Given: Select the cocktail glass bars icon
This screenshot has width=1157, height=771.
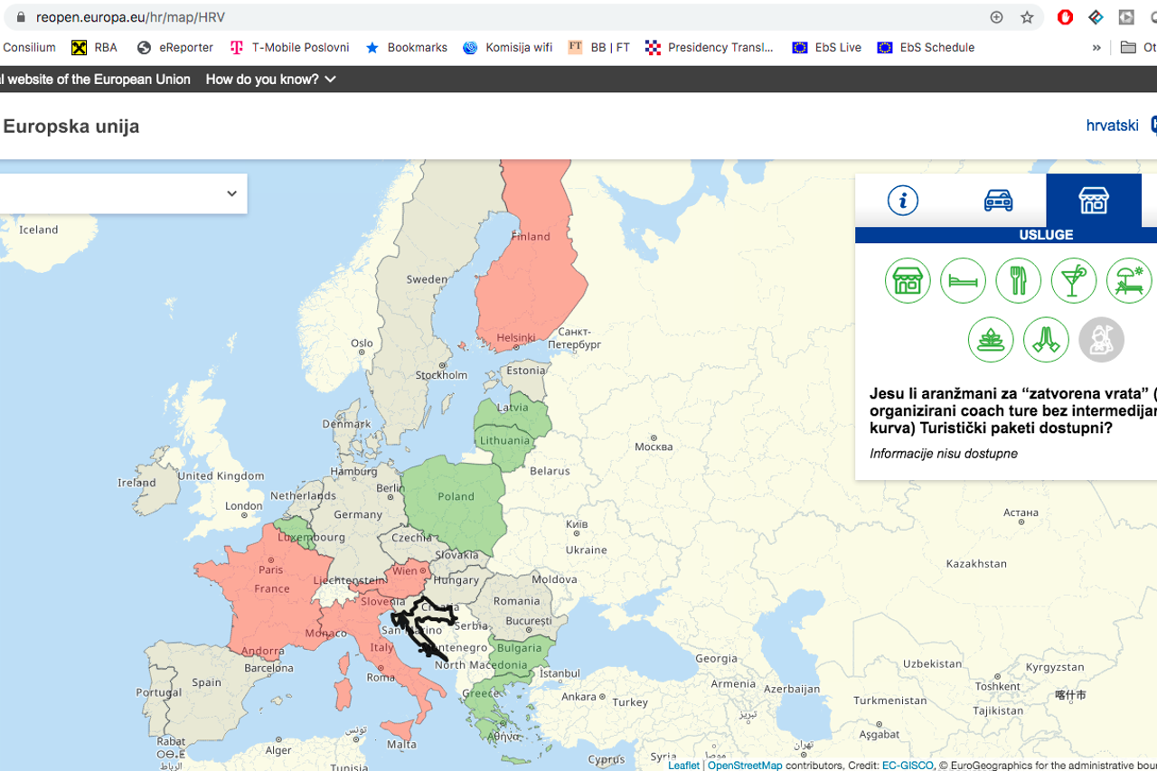Looking at the screenshot, I should pos(1073,280).
